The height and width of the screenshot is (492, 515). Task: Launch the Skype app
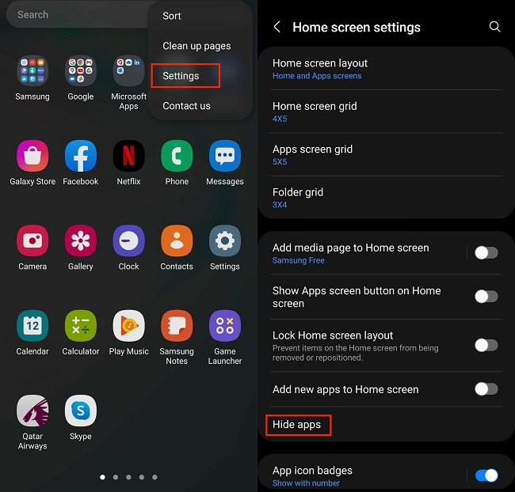tap(81, 411)
